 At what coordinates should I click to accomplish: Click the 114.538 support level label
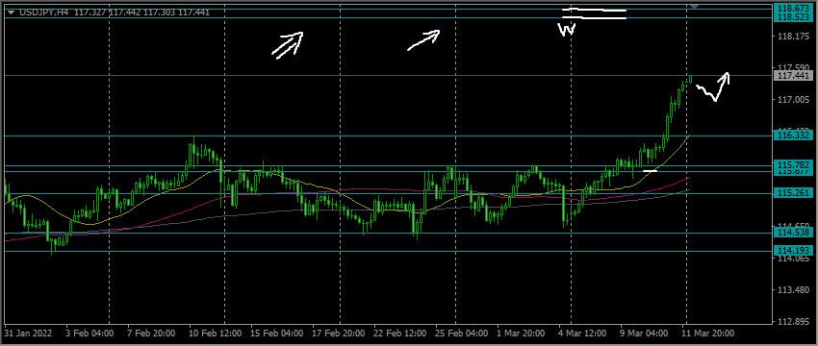(793, 232)
